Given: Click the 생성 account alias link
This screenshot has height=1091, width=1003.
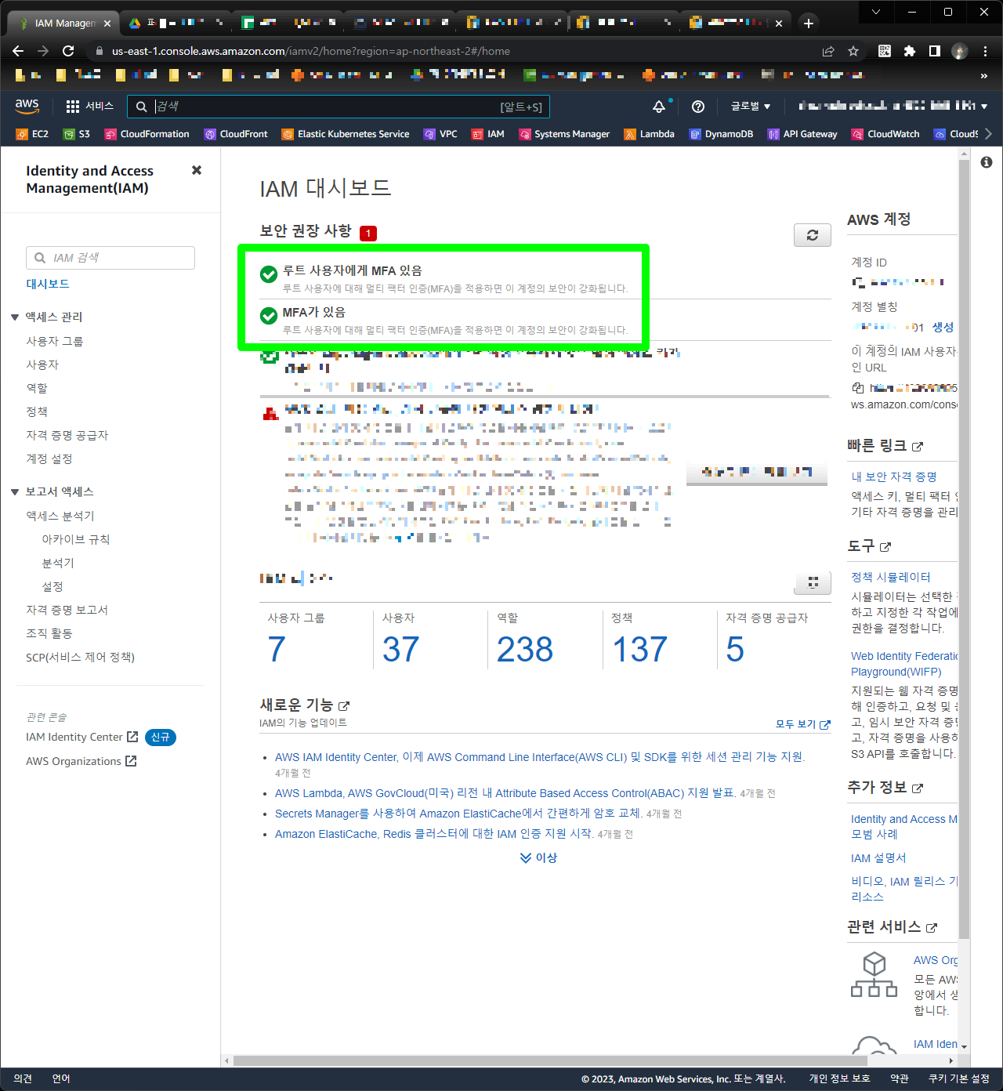Looking at the screenshot, I should 943,327.
